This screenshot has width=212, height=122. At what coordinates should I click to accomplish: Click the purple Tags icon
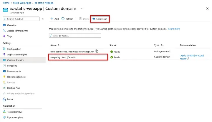(4, 36)
